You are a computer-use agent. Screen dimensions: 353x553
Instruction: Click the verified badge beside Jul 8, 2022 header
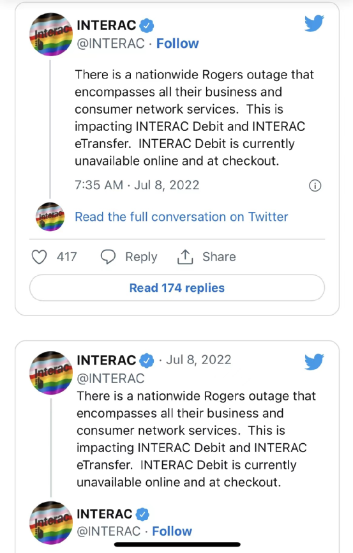click(147, 360)
